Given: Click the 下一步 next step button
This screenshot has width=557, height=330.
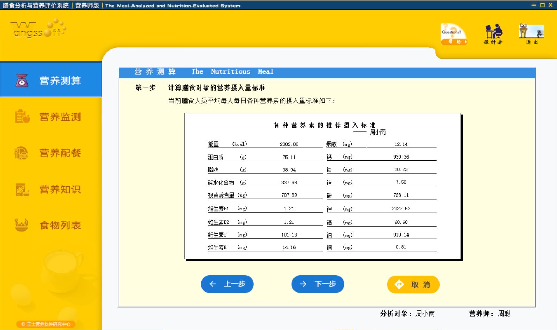Looking at the screenshot, I should [318, 284].
